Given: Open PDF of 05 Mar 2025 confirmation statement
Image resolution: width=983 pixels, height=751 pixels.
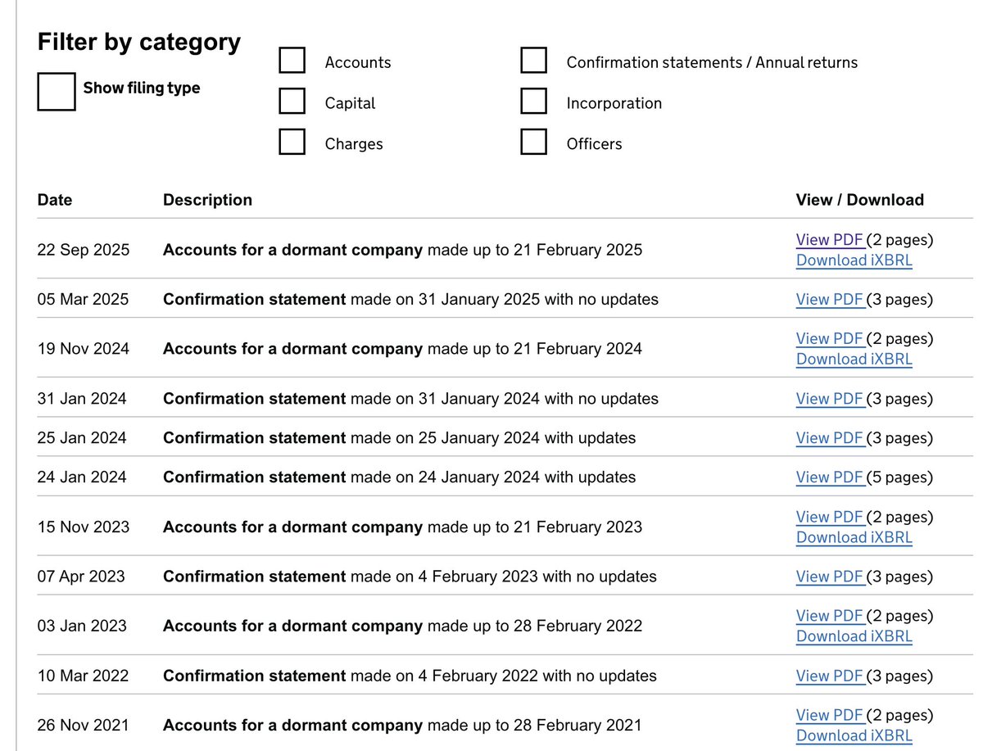Looking at the screenshot, I should coord(830,300).
